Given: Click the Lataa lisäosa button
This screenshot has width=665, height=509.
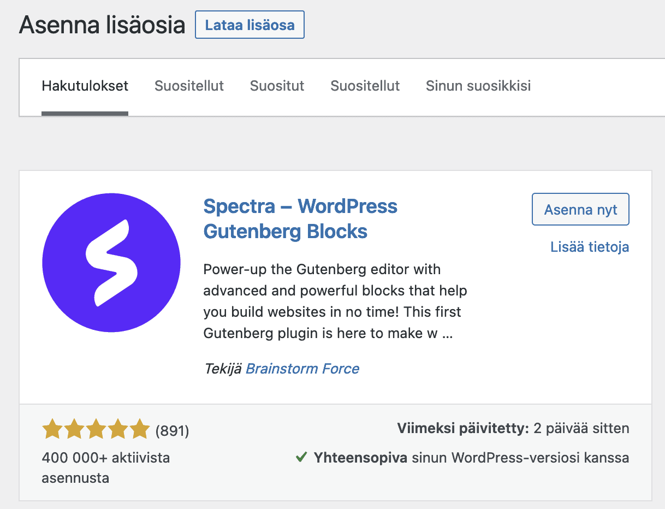Looking at the screenshot, I should (250, 25).
